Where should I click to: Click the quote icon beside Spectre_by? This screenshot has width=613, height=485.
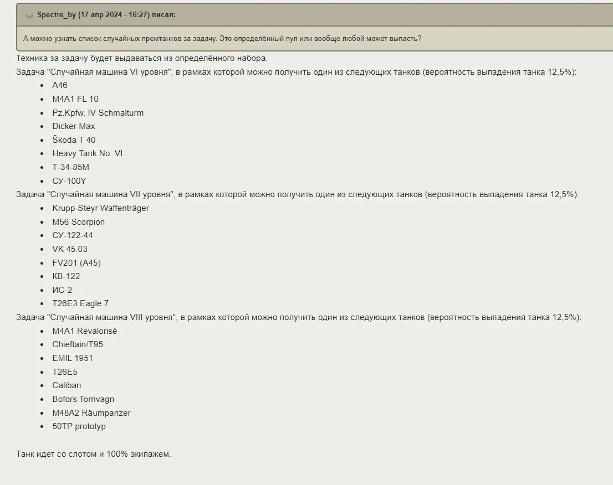29,15
